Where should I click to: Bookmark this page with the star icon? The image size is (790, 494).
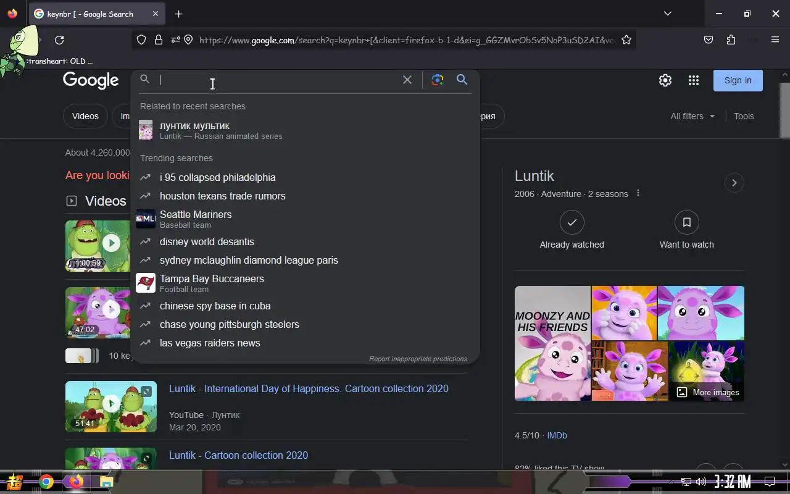pyautogui.click(x=626, y=40)
